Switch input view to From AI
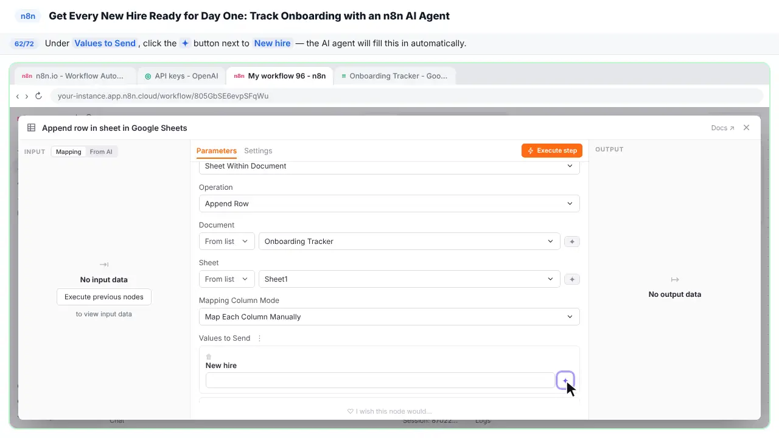This screenshot has width=779, height=438. (101, 151)
